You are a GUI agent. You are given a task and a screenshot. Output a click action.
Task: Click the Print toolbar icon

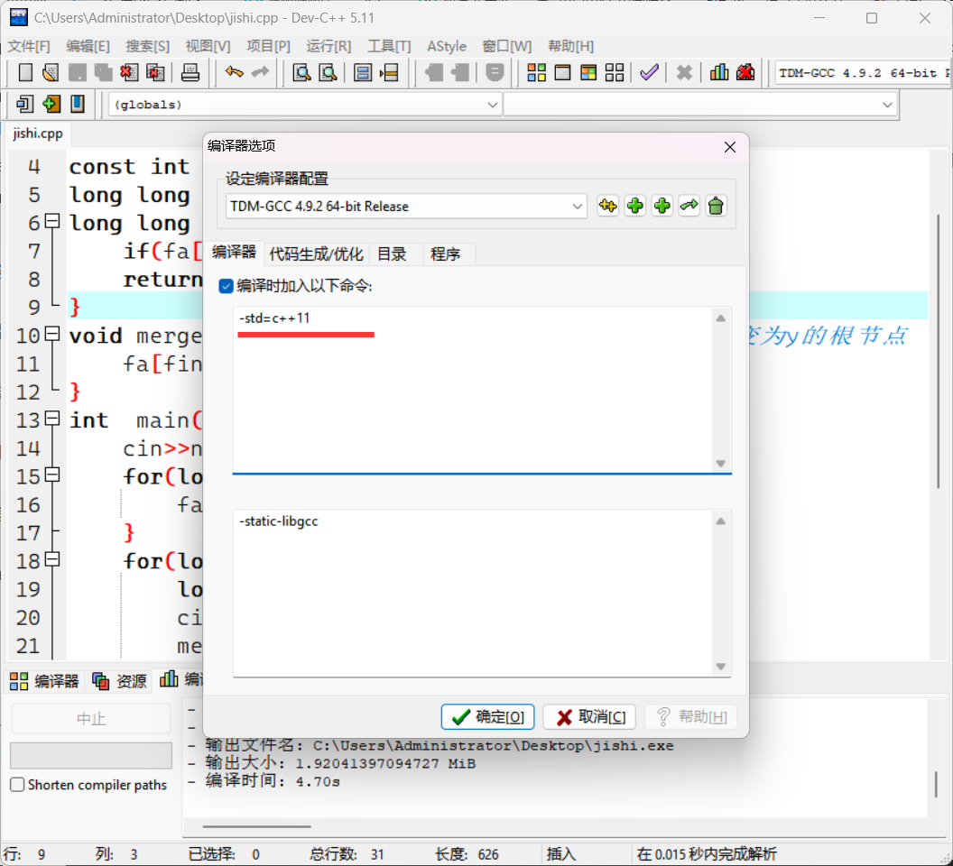point(190,73)
